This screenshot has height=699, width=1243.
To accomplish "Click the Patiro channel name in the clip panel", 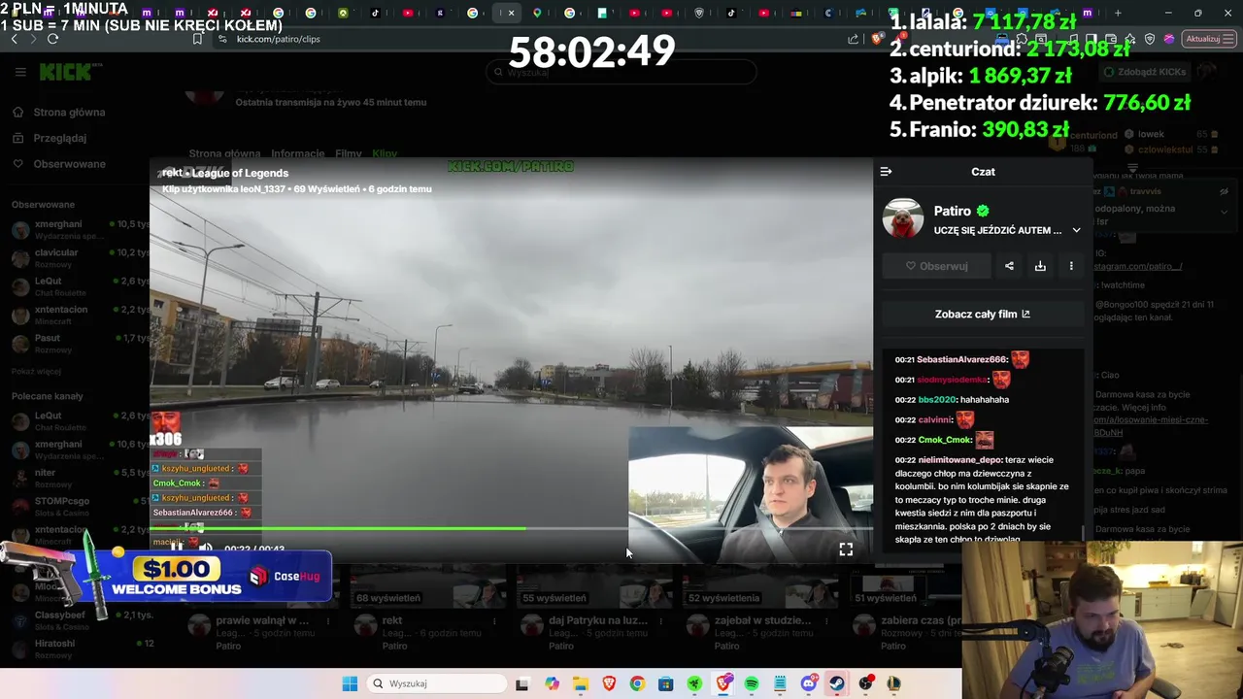I will coord(952,211).
